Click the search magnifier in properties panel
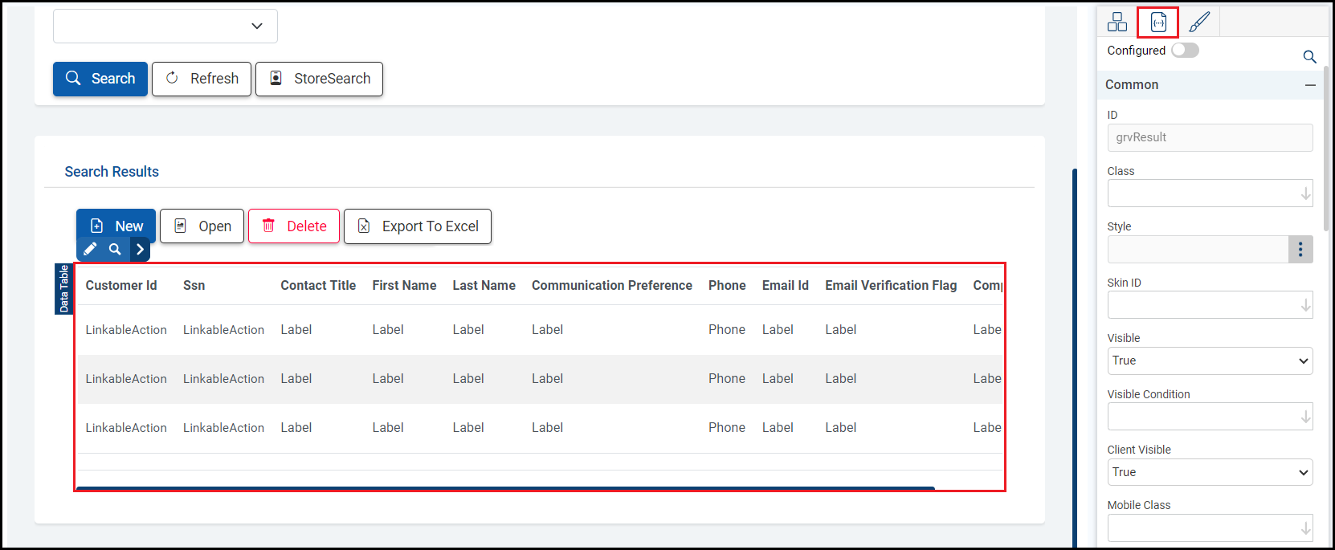 (1309, 57)
